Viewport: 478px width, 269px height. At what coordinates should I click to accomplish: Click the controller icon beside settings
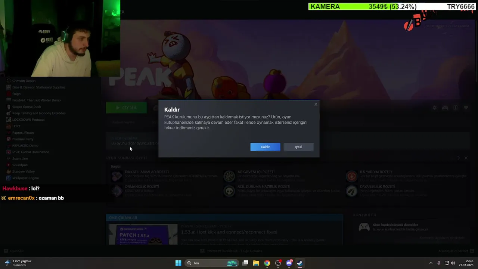click(x=445, y=108)
